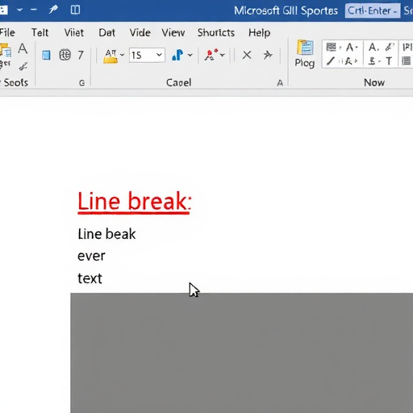This screenshot has height=413, width=413.
Task: Click the blue chart-like P icon
Action: pos(177,55)
